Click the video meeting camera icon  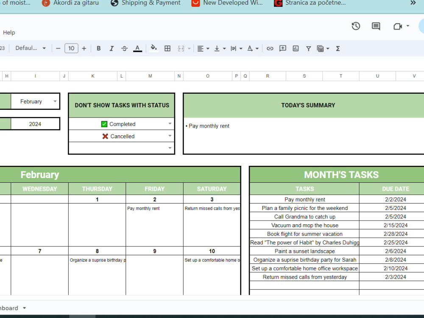[x=398, y=26]
